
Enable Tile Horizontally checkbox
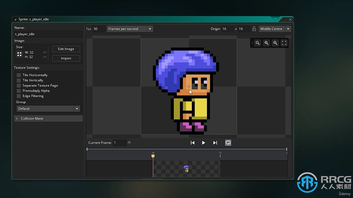tap(19, 75)
